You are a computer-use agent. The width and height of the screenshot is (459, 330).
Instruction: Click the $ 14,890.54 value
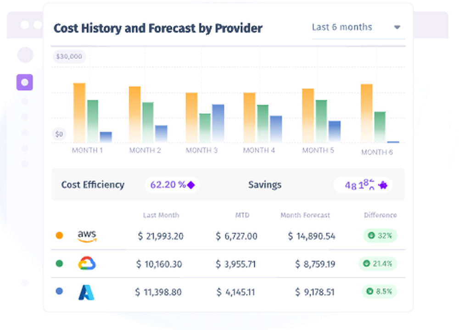(312, 236)
